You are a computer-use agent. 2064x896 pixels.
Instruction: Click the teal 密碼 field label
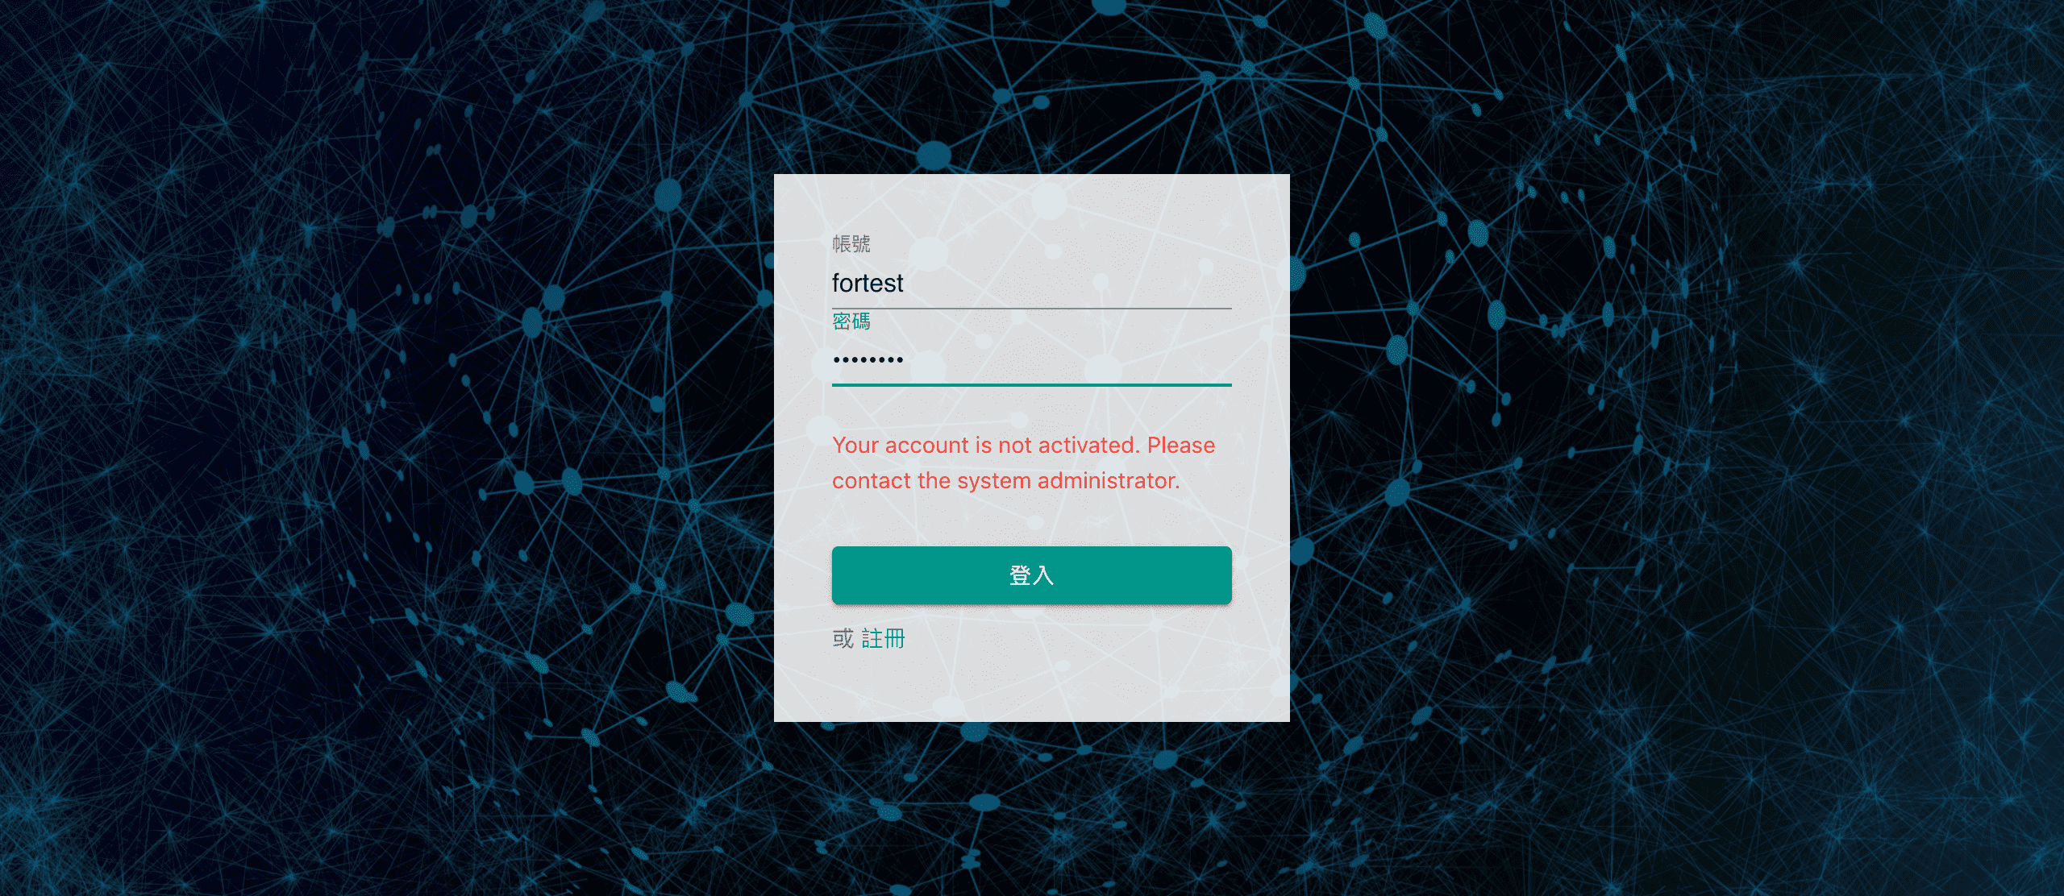851,321
